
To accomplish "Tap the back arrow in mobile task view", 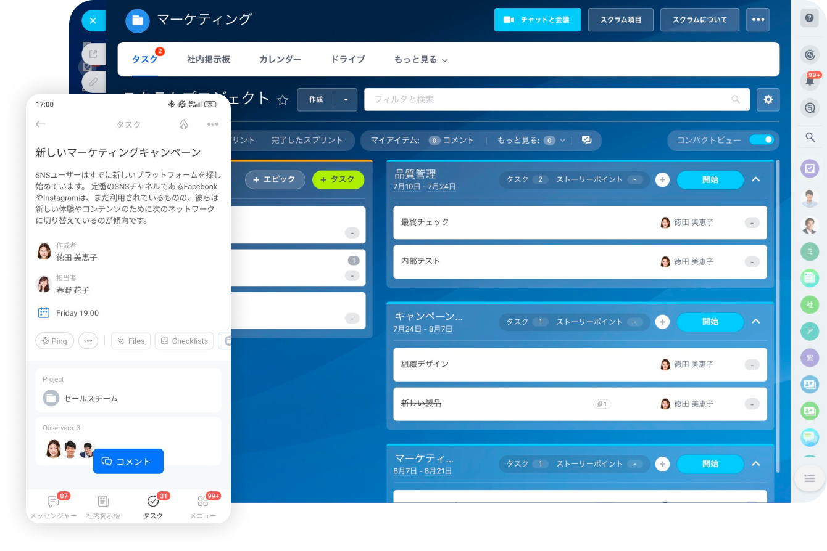I will 41,124.
